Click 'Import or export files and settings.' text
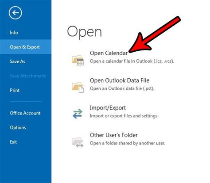210x183 pixels. click(124, 116)
